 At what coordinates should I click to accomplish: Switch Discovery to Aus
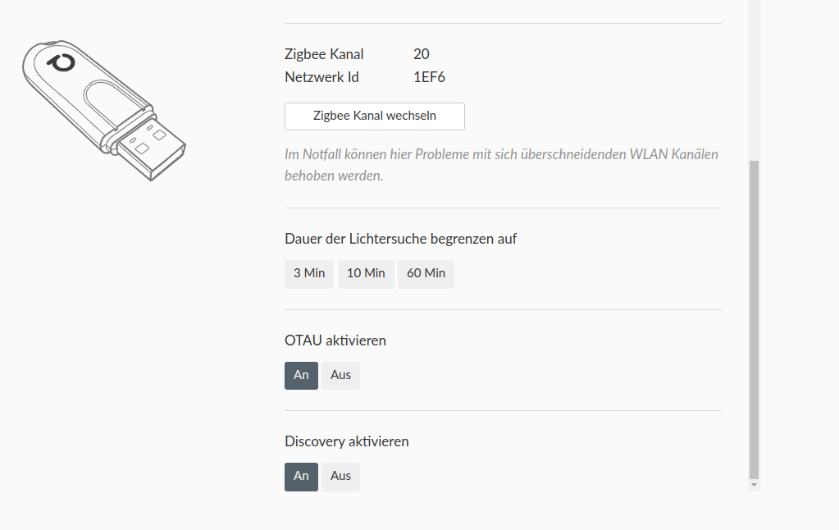(340, 477)
